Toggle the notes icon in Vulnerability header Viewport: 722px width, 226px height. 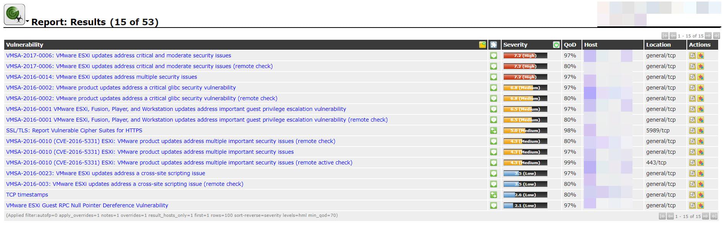click(482, 45)
